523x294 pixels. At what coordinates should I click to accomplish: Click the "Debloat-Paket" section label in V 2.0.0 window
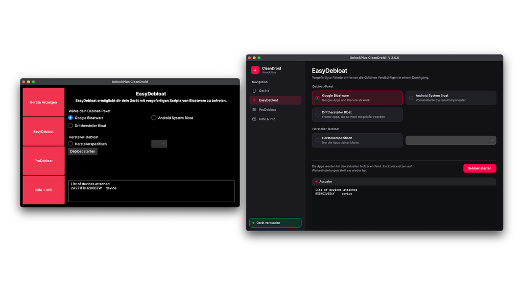pyautogui.click(x=323, y=86)
